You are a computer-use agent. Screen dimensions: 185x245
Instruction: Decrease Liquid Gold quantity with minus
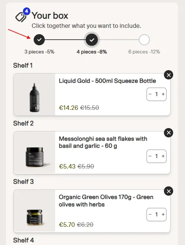click(x=150, y=94)
